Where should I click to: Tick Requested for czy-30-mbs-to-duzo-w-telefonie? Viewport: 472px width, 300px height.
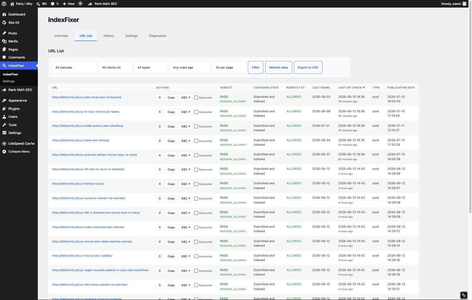pyautogui.click(x=196, y=169)
